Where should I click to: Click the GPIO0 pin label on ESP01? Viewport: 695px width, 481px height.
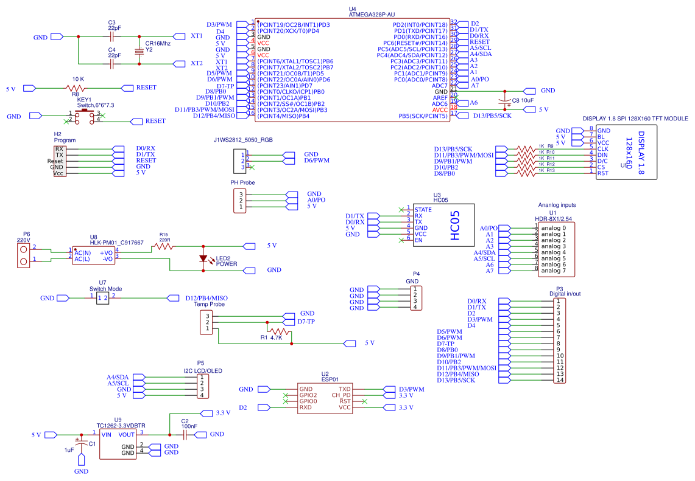[x=308, y=401]
